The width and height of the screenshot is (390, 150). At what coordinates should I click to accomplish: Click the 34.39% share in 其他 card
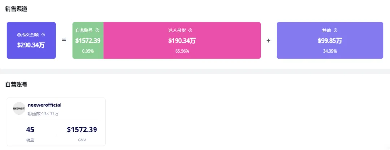pyautogui.click(x=330, y=51)
